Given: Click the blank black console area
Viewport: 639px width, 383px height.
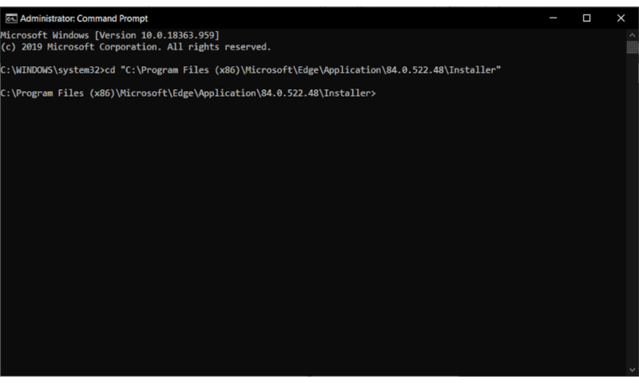Looking at the screenshot, I should 319,239.
